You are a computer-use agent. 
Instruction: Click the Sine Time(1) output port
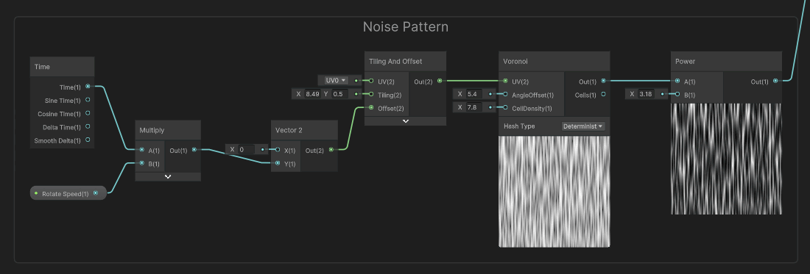88,100
